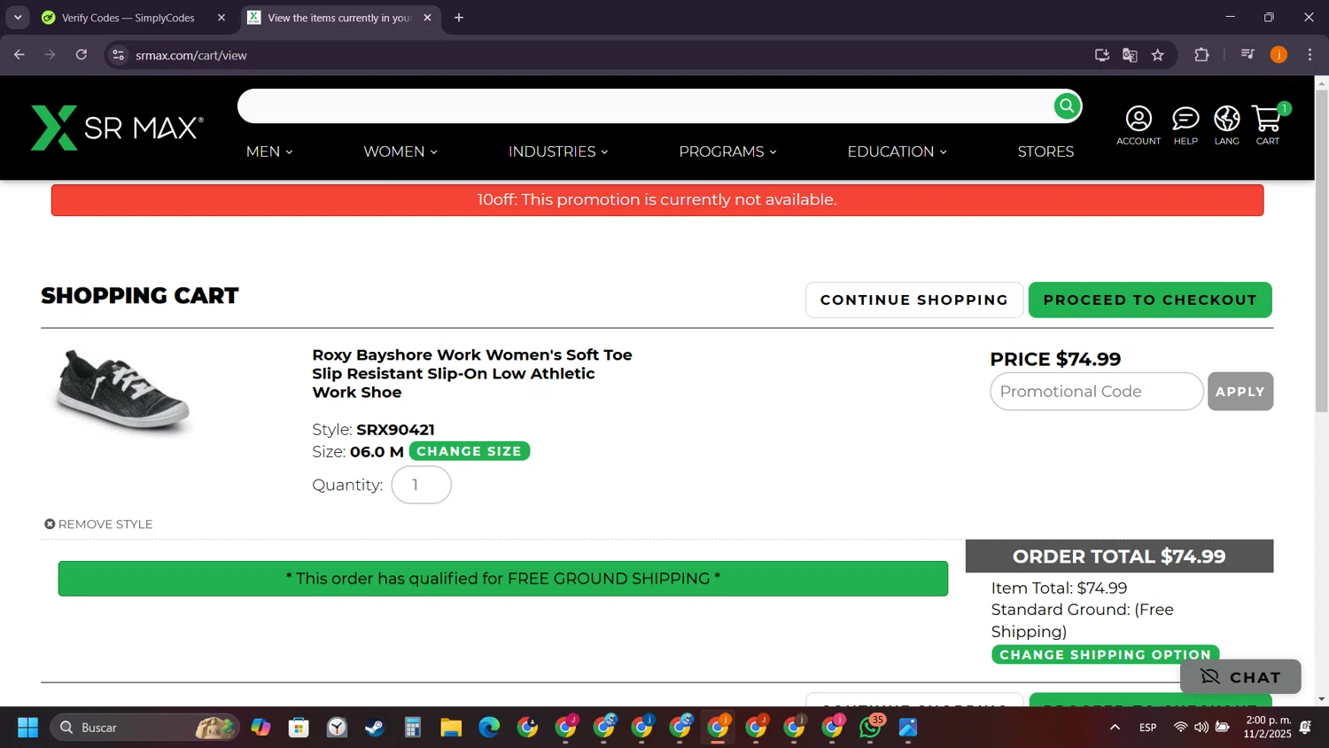The height and width of the screenshot is (748, 1329).
Task: Show hidden system tray icons chevron
Action: coord(1115,728)
